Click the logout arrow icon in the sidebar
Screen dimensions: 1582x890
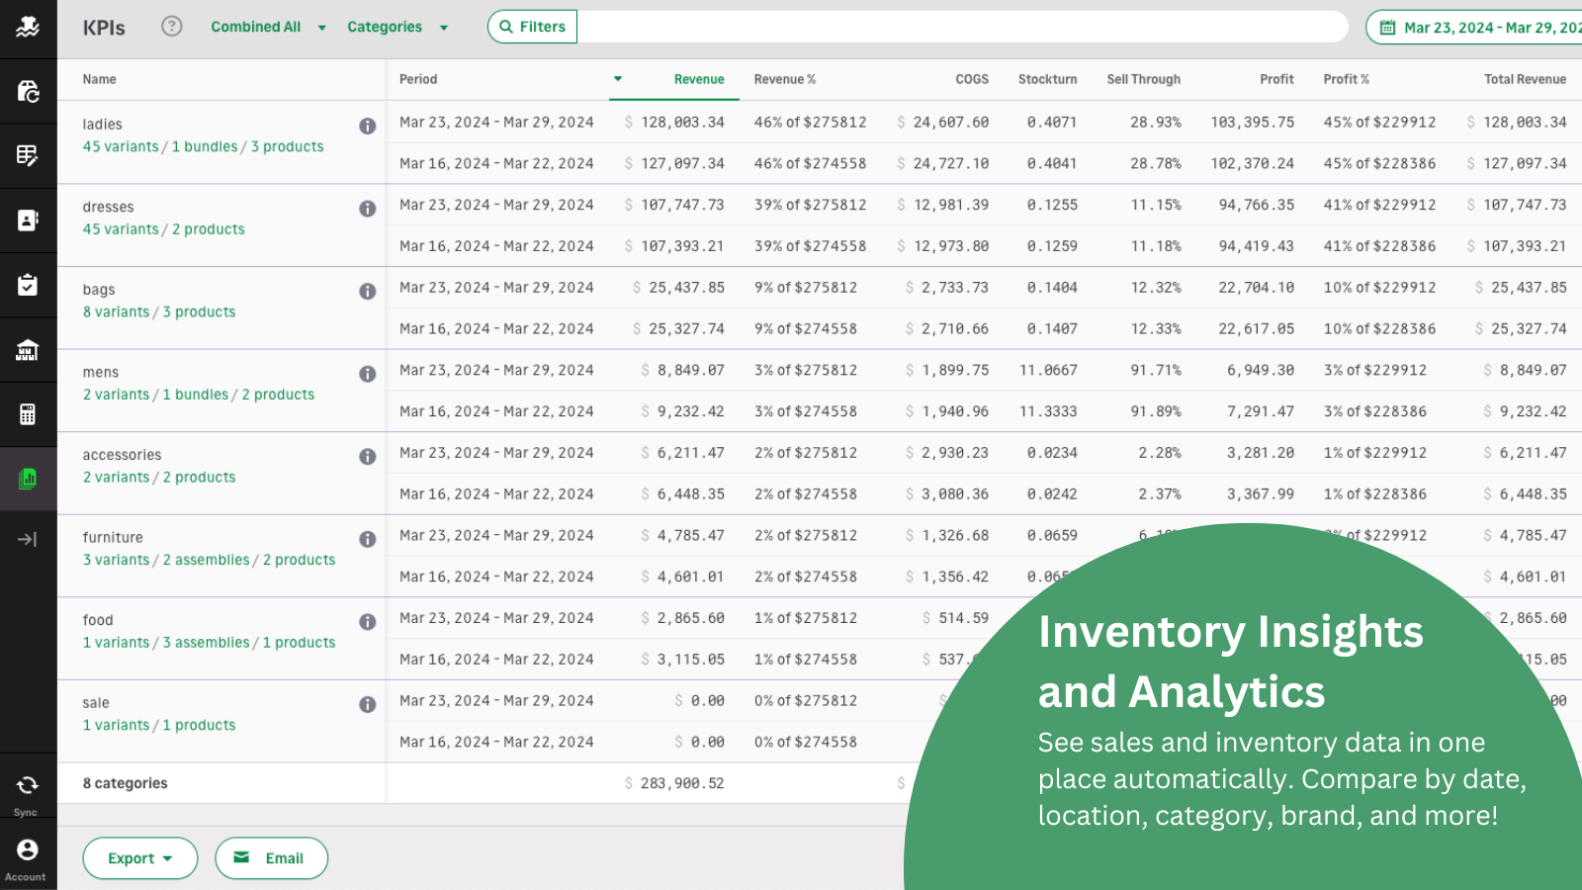[28, 540]
